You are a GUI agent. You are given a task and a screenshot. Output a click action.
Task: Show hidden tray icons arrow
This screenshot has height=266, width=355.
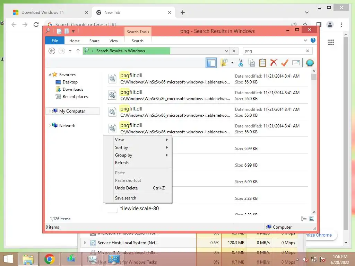(297, 259)
